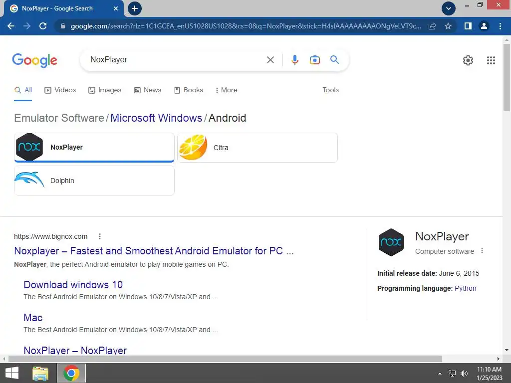
Task: Open the volume tray icon
Action: pos(464,374)
